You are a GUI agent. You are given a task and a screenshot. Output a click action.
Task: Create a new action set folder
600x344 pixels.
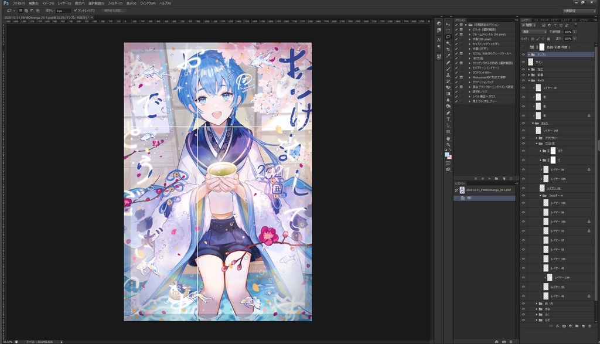pos(496,179)
